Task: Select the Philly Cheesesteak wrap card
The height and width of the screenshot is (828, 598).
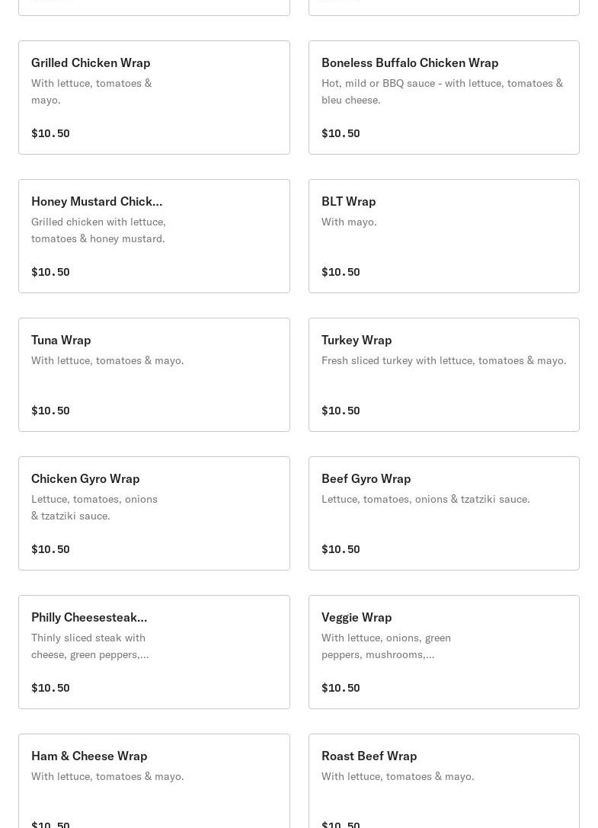Action: coord(154,651)
